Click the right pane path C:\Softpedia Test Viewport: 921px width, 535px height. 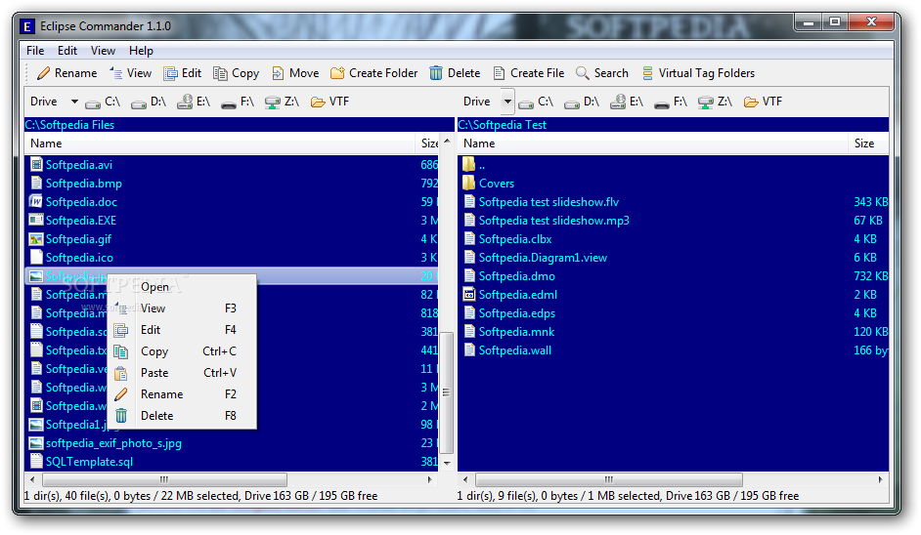pos(502,125)
